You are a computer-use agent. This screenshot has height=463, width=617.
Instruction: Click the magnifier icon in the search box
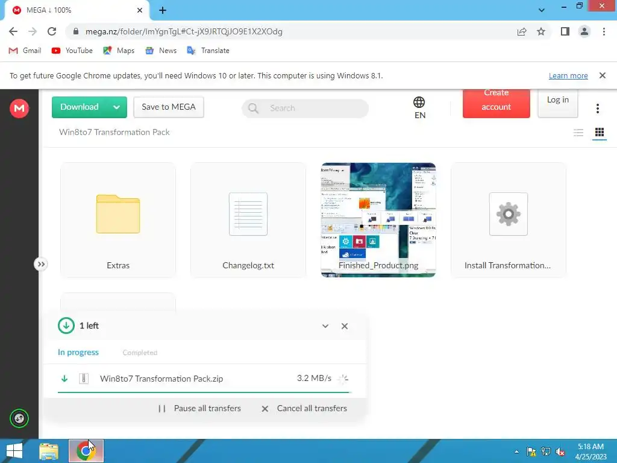click(253, 109)
